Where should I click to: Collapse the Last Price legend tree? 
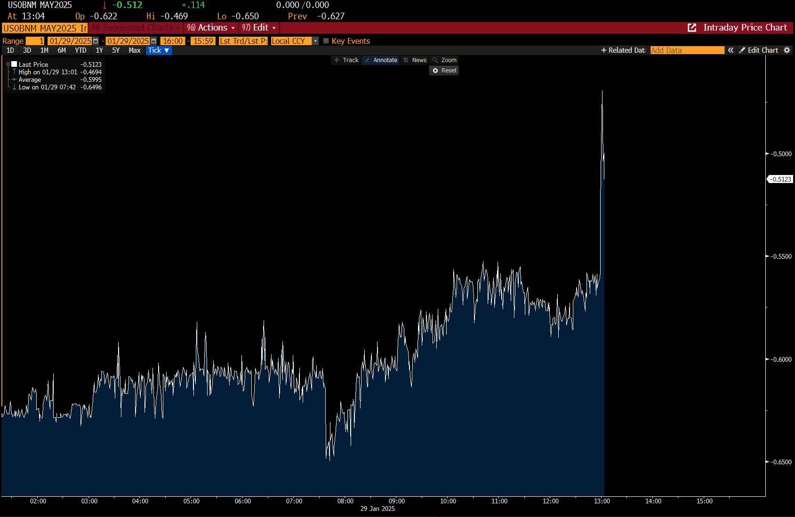8,64
